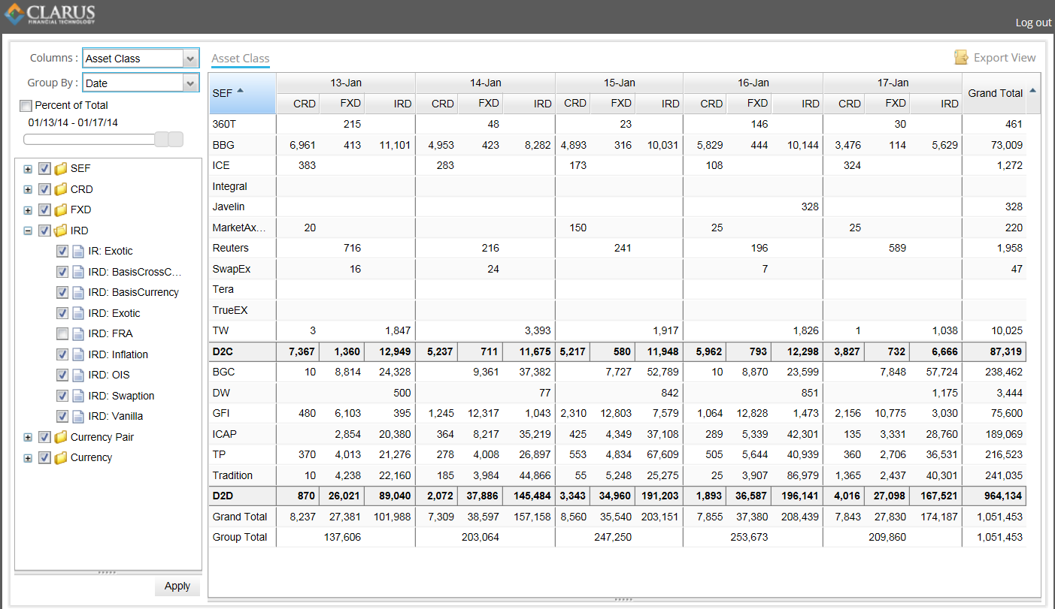1055x609 pixels.
Task: Click the Javelin row label
Action: pos(228,207)
